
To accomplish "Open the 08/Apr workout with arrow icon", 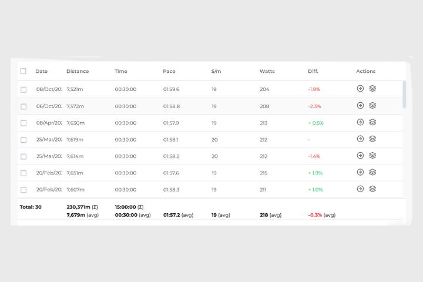I will click(x=360, y=122).
